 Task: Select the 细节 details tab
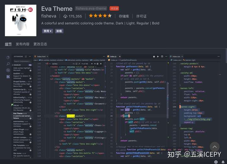click(x=8, y=44)
